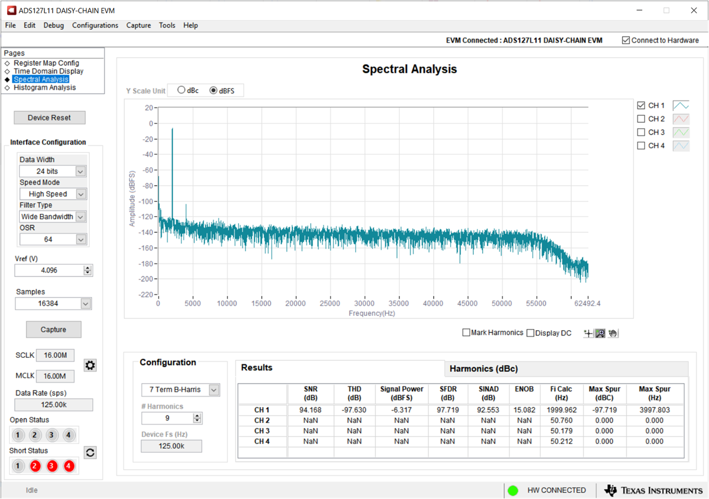This screenshot has height=499, width=709.
Task: Click Short Status indicator 4
Action: tap(69, 466)
